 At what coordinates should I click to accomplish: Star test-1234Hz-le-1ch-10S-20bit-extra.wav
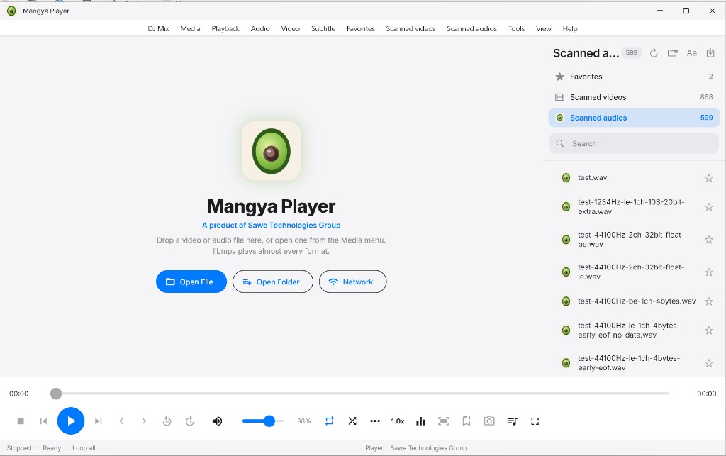[709, 207]
